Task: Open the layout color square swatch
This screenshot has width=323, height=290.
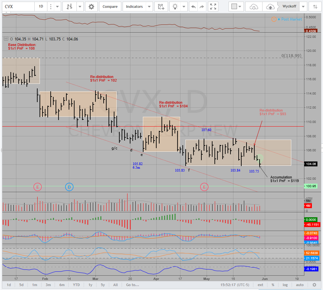Action: (x=234, y=7)
